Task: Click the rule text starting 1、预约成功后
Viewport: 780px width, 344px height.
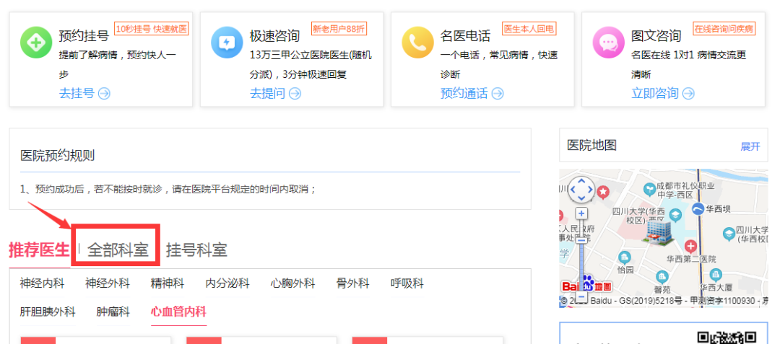Action: click(168, 189)
